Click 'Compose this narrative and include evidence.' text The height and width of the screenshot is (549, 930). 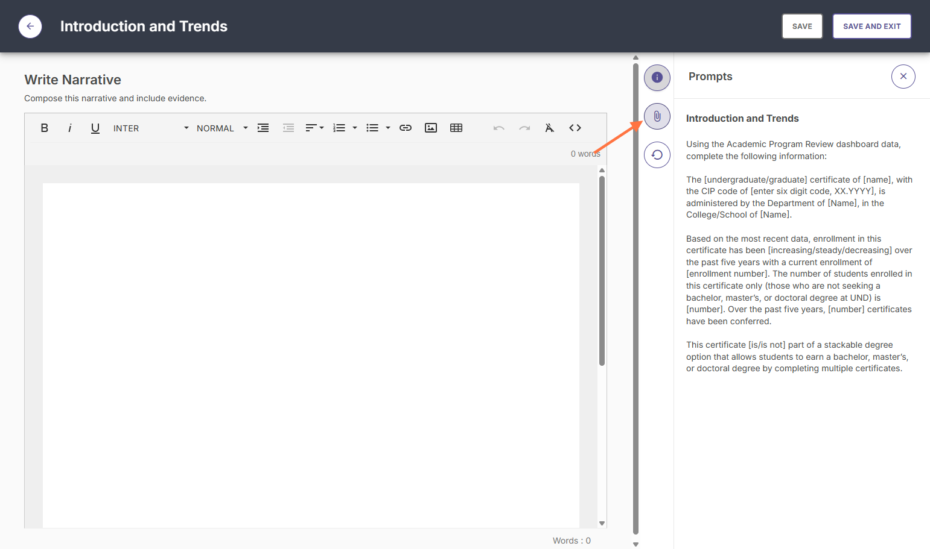click(115, 98)
